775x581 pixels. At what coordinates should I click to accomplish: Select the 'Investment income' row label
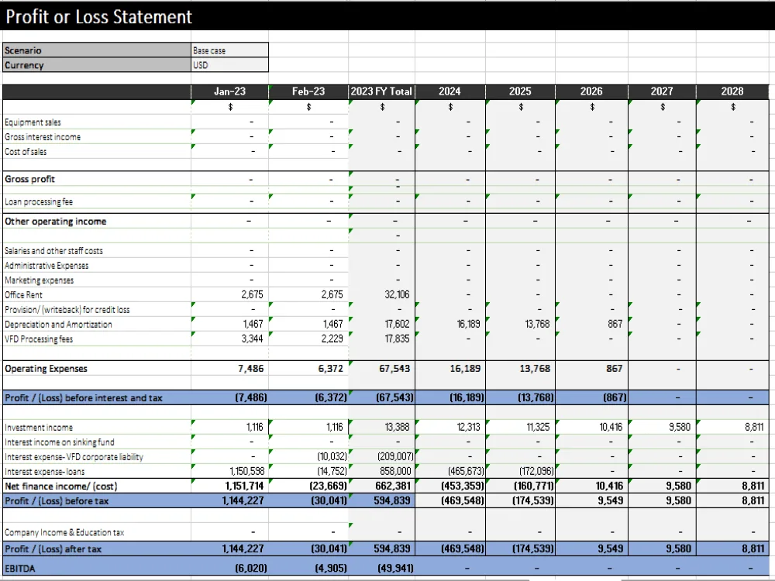click(x=39, y=428)
